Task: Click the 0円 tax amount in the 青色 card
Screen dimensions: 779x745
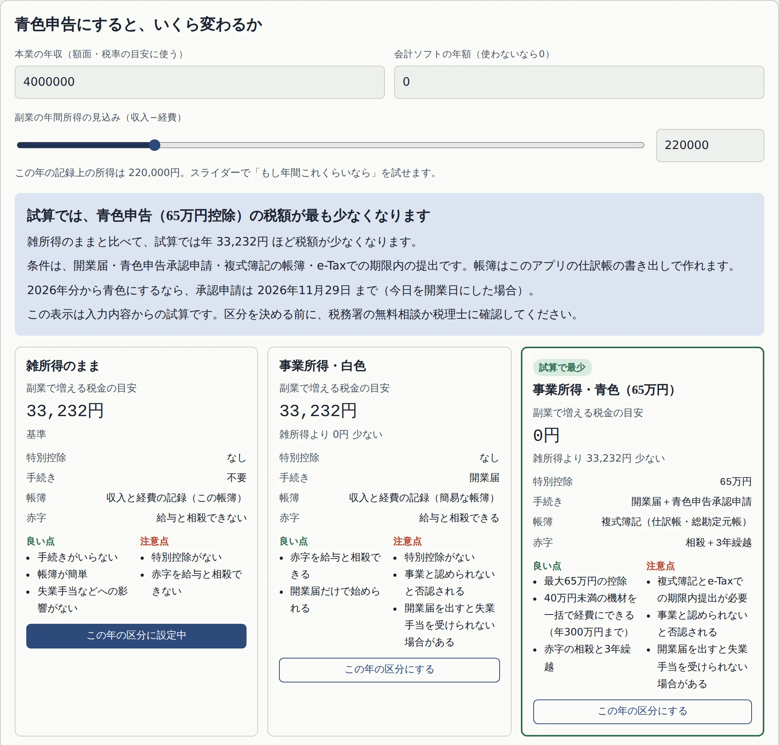Action: [546, 435]
